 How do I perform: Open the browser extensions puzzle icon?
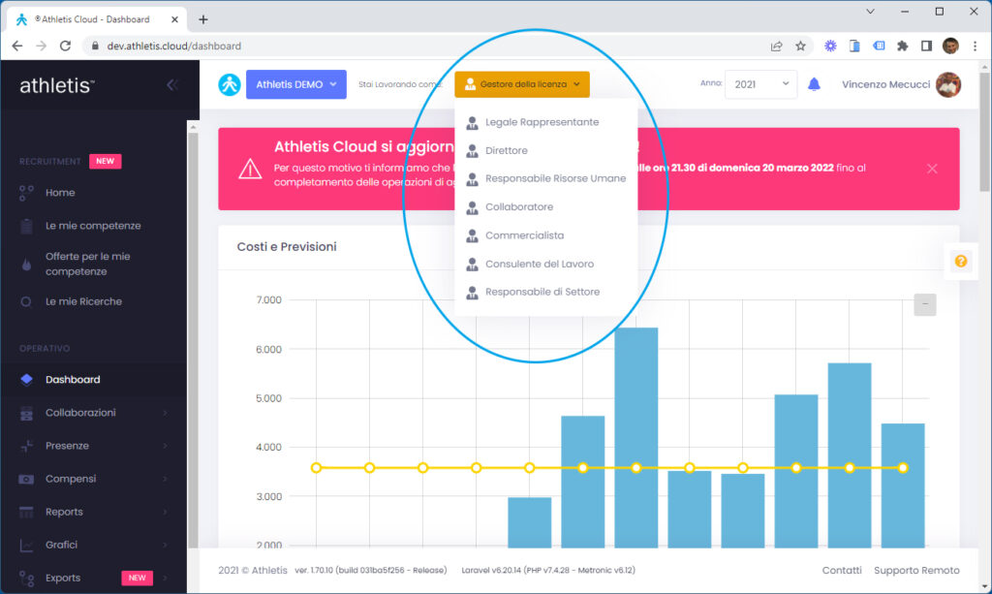point(902,46)
